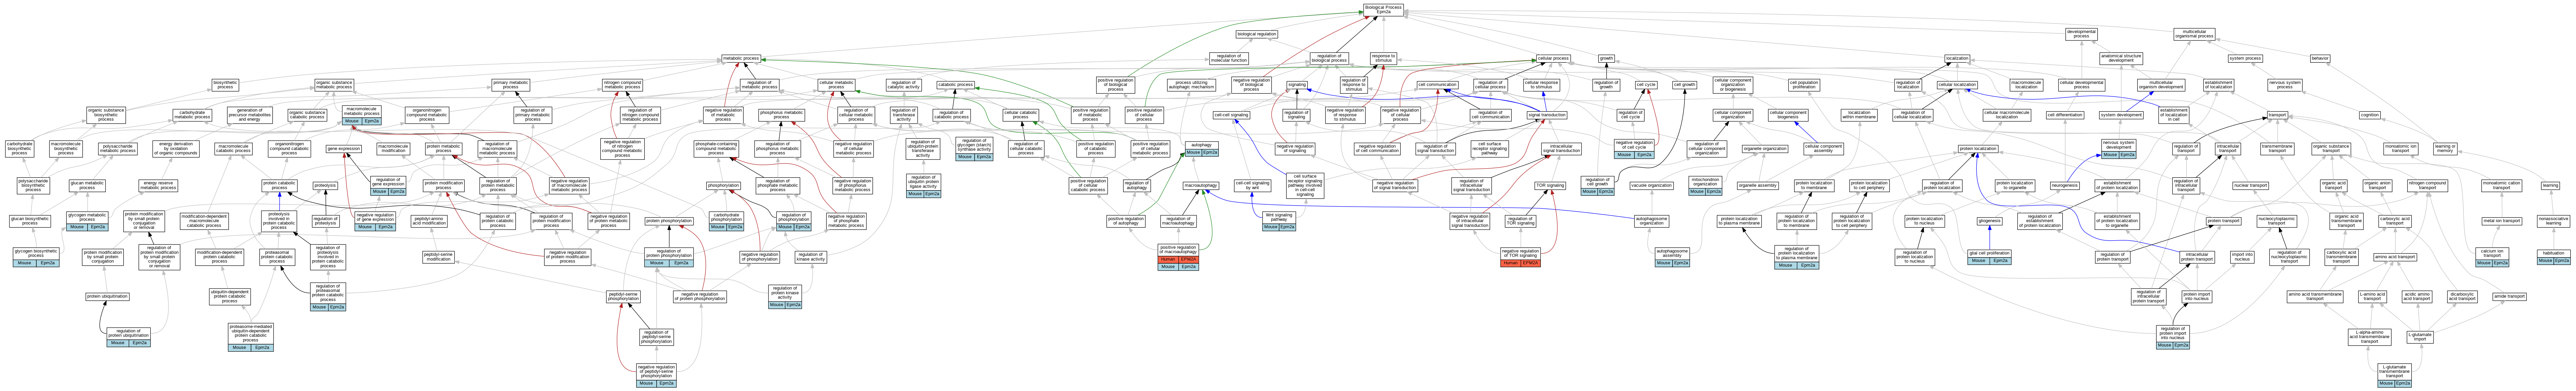Click the 'developmental process' node

point(2081,34)
